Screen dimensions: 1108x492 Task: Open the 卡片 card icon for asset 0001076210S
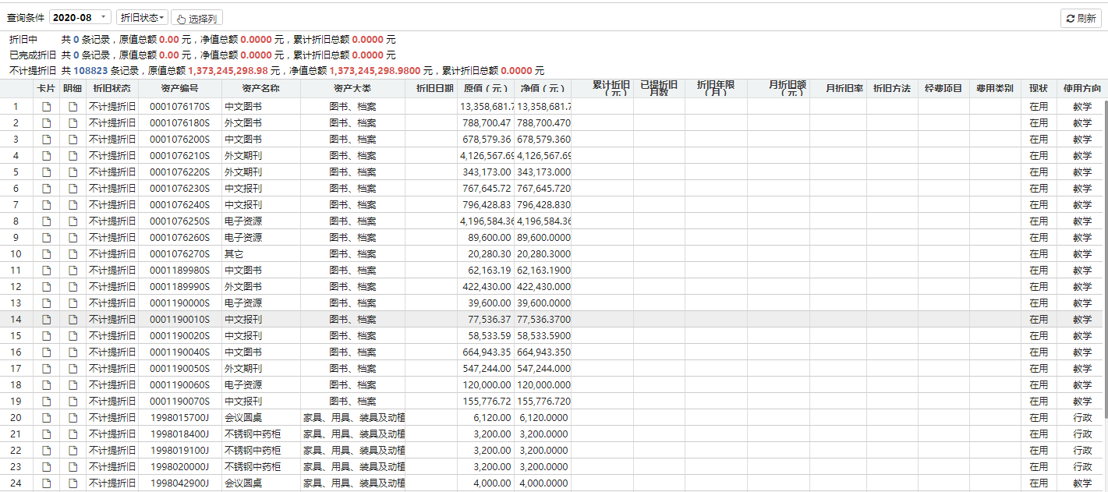(47, 156)
